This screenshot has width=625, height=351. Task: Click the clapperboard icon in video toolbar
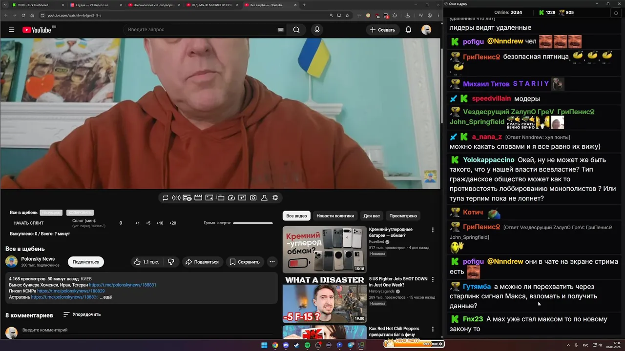[x=198, y=198]
